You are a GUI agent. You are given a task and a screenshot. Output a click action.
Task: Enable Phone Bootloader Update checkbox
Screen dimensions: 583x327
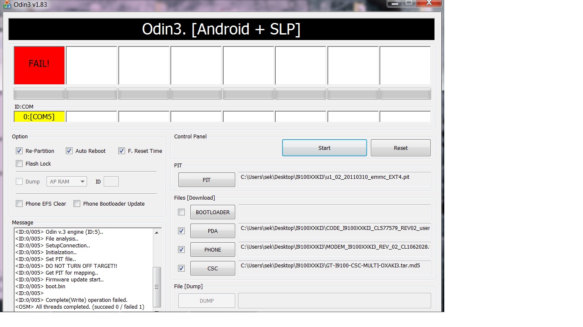pyautogui.click(x=77, y=204)
